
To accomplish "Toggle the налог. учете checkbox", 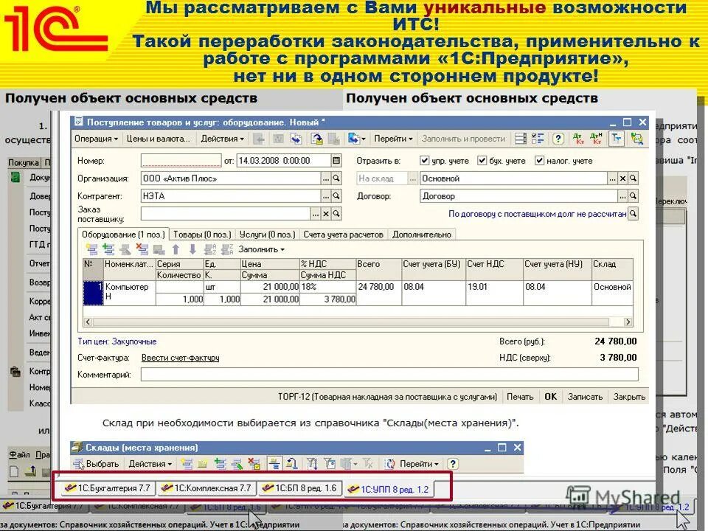I will [x=539, y=160].
